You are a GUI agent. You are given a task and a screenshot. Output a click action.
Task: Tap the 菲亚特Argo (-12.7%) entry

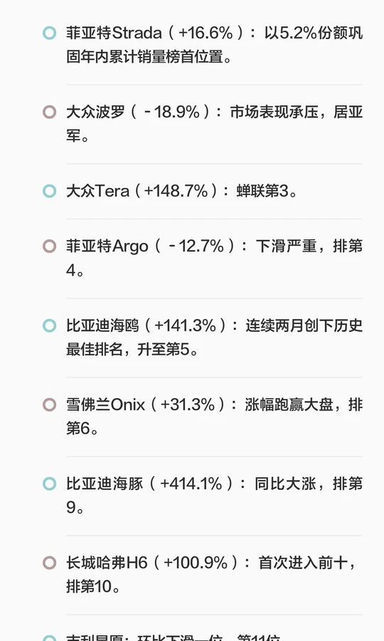214,258
